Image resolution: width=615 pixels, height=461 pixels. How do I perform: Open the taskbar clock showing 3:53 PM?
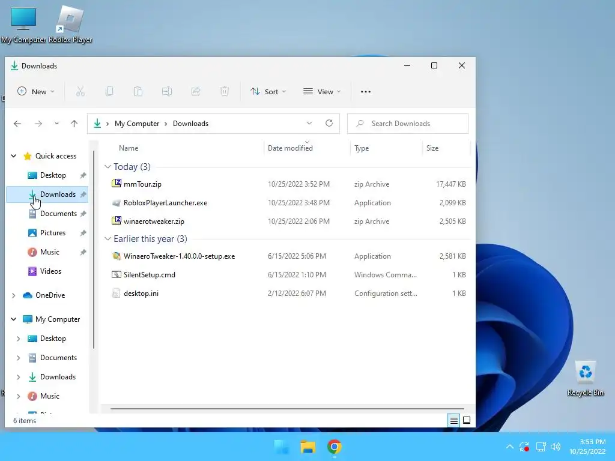[587, 447]
